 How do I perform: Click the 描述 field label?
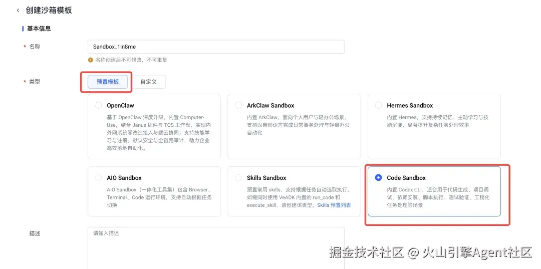(x=35, y=233)
